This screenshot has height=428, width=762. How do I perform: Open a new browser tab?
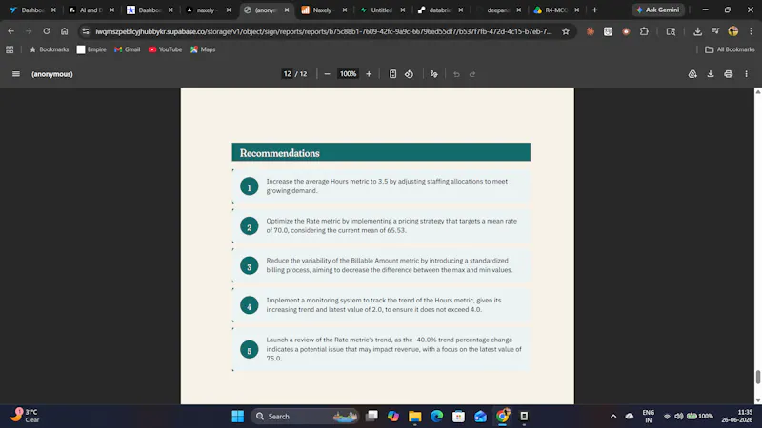click(x=594, y=10)
